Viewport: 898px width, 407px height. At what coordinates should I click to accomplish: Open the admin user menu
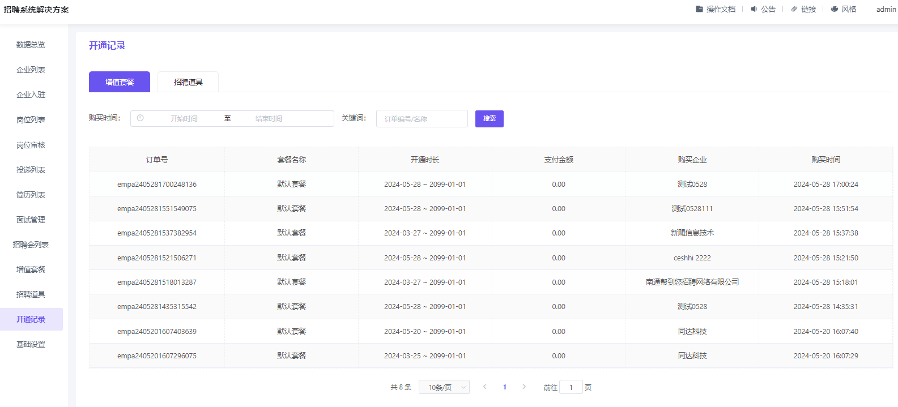point(886,9)
